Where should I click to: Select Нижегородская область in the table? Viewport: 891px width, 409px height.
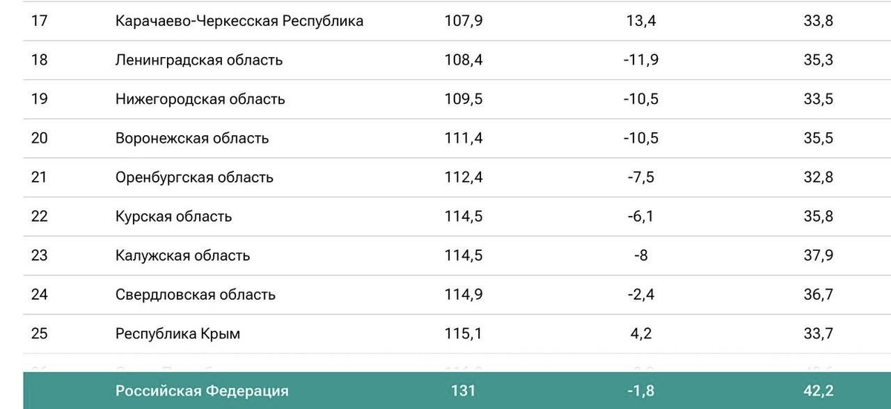tap(200, 99)
